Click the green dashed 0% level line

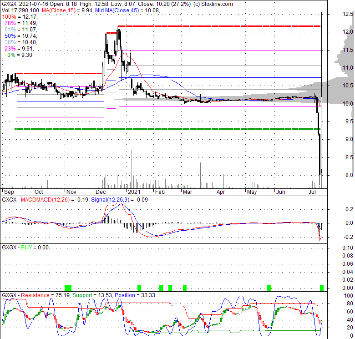pos(167,129)
